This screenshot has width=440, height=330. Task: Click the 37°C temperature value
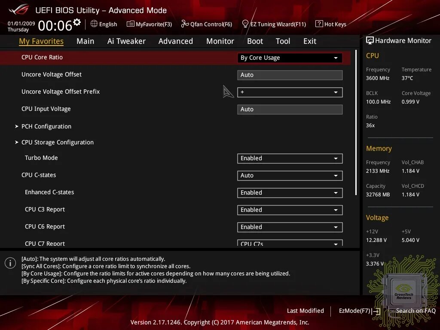click(407, 78)
